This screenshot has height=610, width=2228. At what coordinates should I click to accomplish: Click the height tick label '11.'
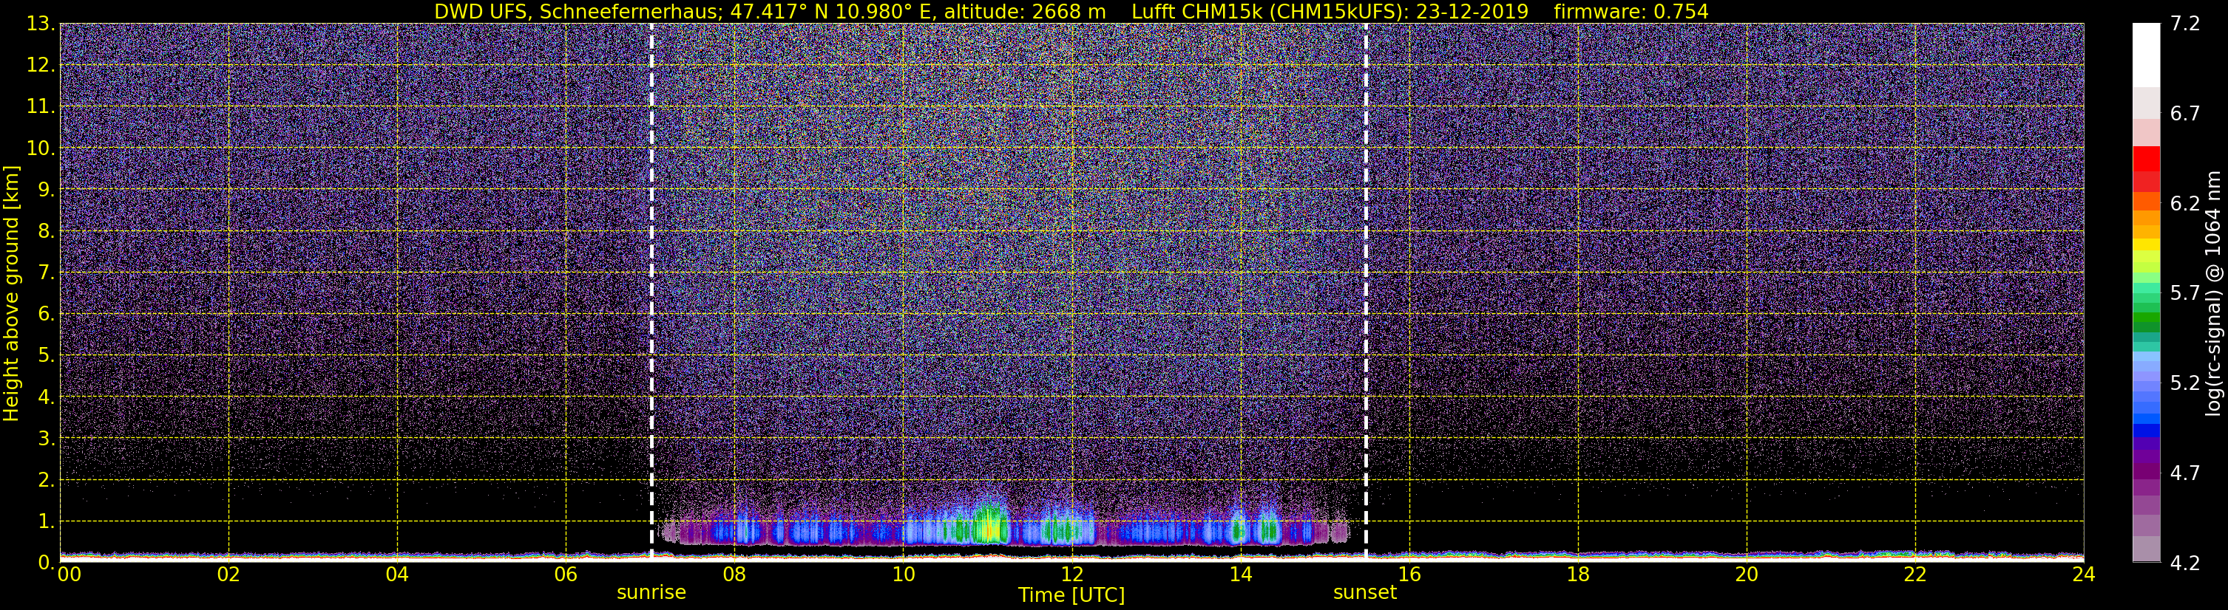click(41, 107)
